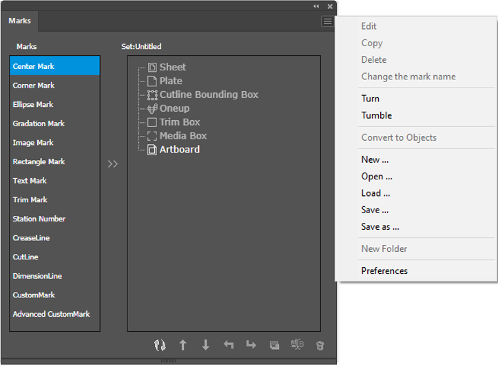Screen dimensions: 498x365
Task: Select Station Number in the Marks list
Action: click(39, 219)
